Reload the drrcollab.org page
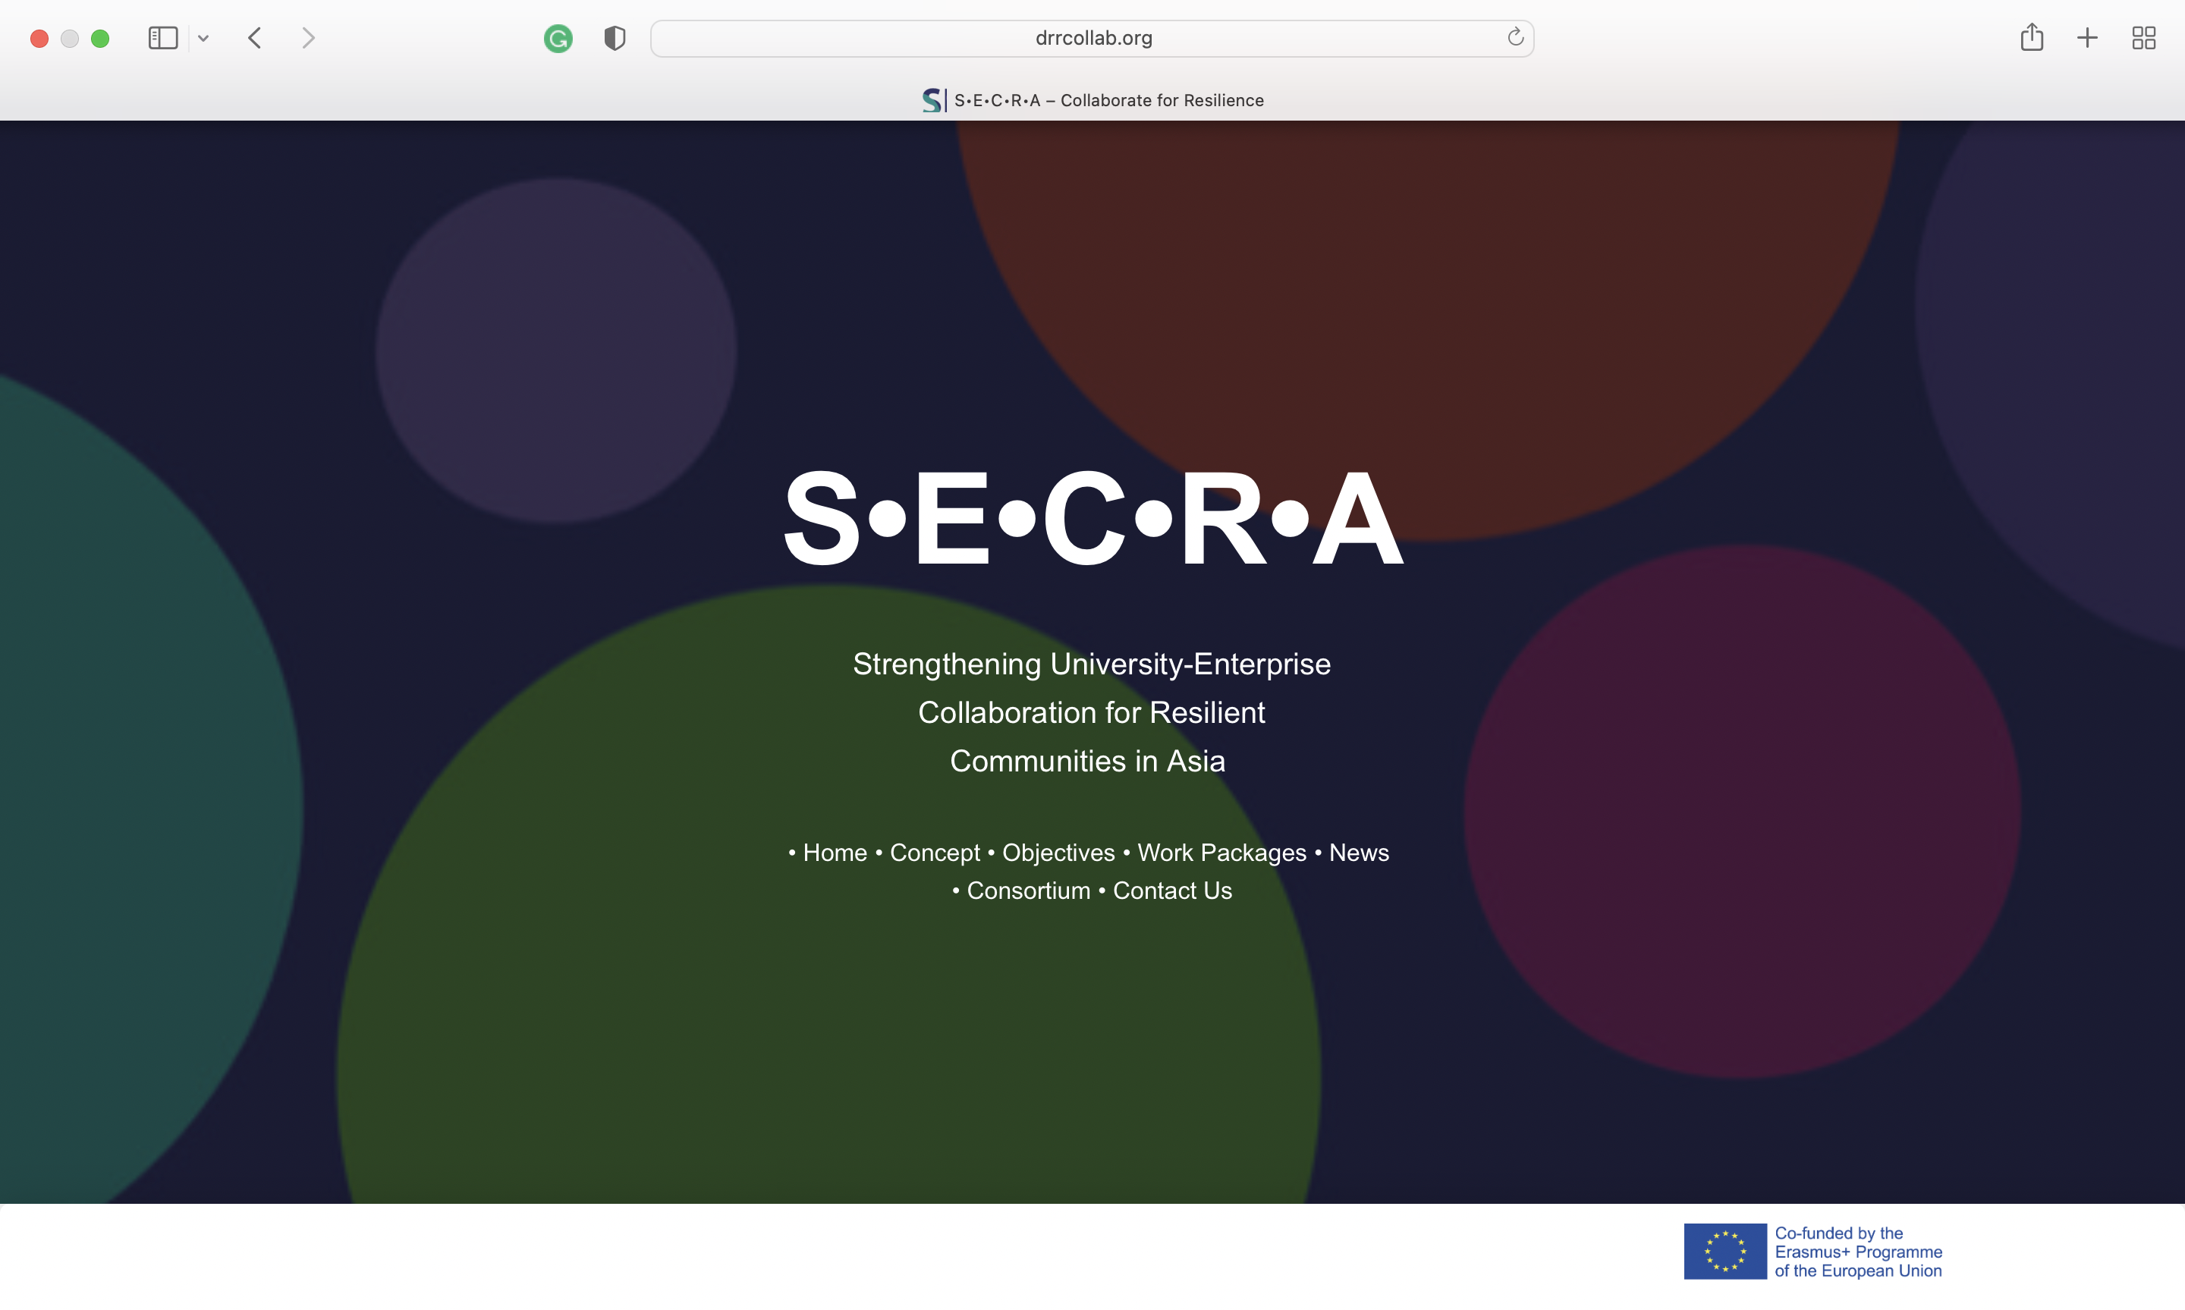This screenshot has height=1310, width=2185. point(1515,37)
